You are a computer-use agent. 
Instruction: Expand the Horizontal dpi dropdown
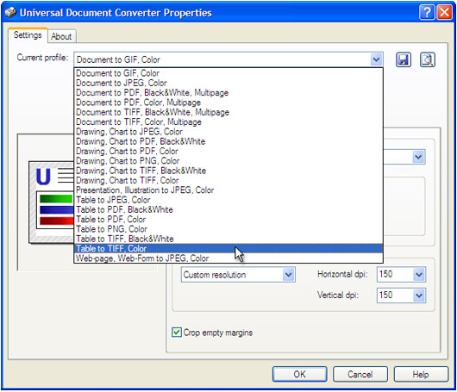click(419, 274)
